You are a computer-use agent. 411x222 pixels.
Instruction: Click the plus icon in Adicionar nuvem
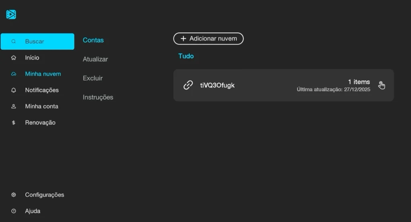[183, 39]
